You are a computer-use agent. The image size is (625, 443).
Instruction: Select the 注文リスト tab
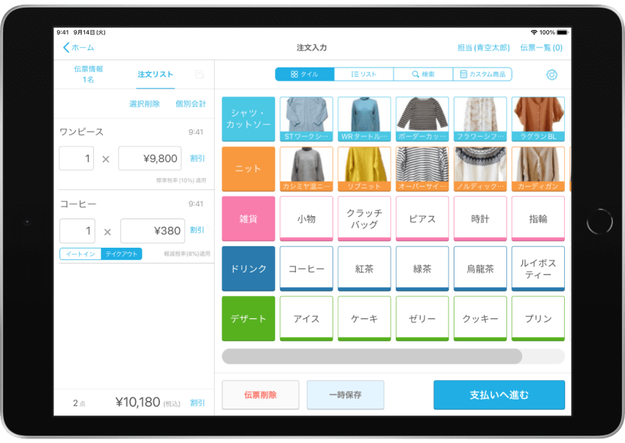pyautogui.click(x=155, y=74)
